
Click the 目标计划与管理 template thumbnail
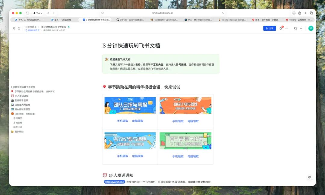pos(185,105)
